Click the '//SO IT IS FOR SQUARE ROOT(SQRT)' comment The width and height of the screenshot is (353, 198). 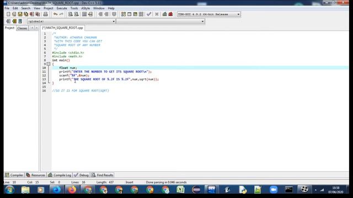(x=81, y=91)
